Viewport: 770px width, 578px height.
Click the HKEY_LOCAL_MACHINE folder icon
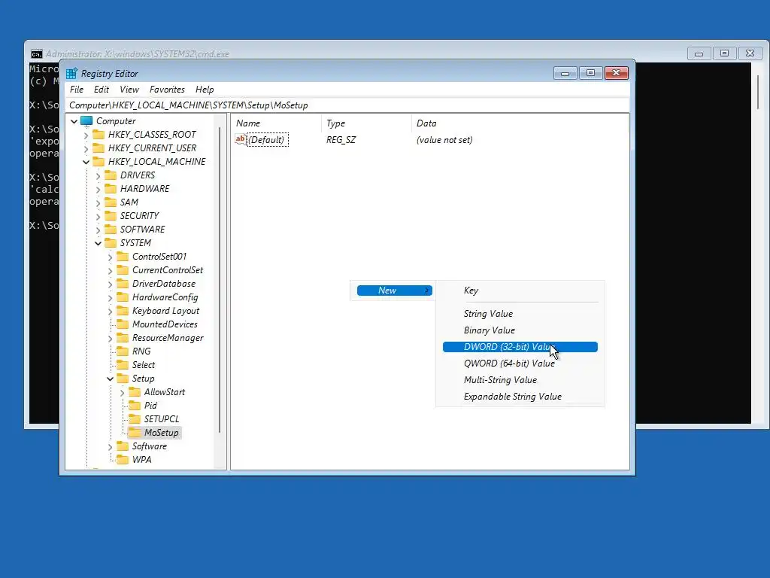tap(99, 162)
